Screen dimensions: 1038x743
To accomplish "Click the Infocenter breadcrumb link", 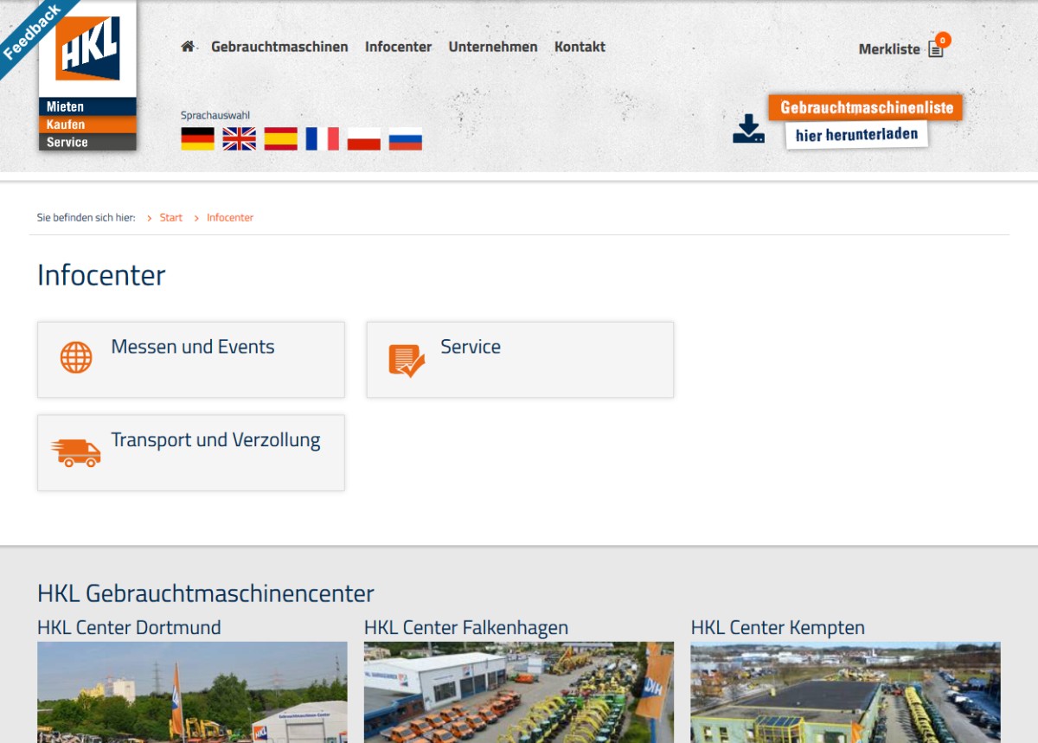I will coord(230,218).
